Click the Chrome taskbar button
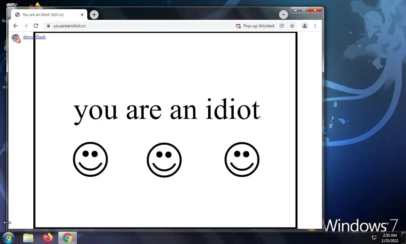Image resolution: width=406 pixels, height=244 pixels. click(67, 238)
